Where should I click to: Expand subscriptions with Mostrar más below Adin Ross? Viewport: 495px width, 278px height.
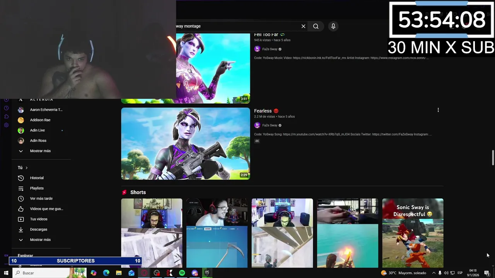[41, 151]
